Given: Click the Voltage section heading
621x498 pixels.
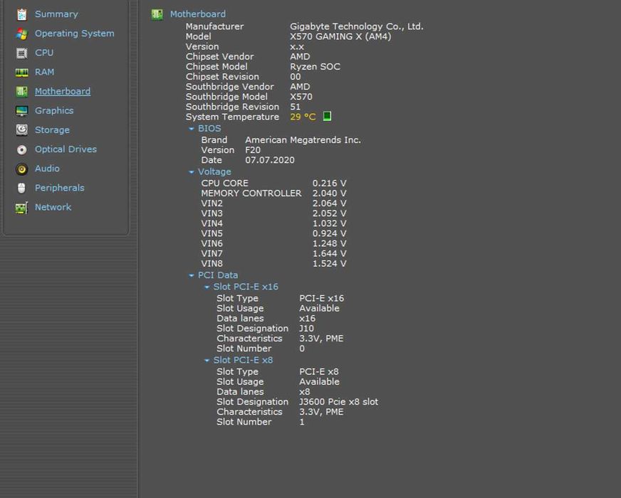Looking at the screenshot, I should pos(214,172).
